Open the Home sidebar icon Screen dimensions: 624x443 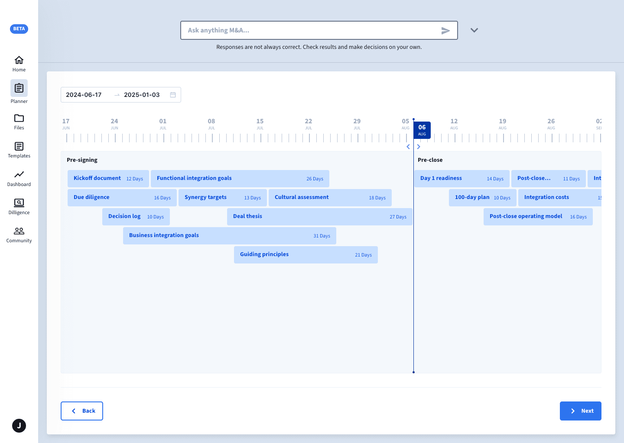[19, 60]
